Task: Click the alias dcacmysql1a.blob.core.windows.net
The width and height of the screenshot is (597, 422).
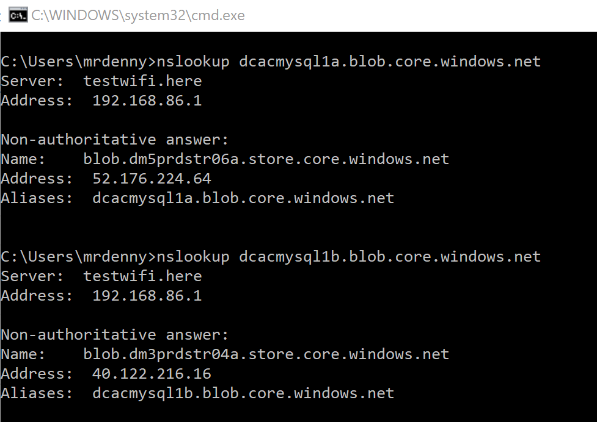Action: coord(243,198)
